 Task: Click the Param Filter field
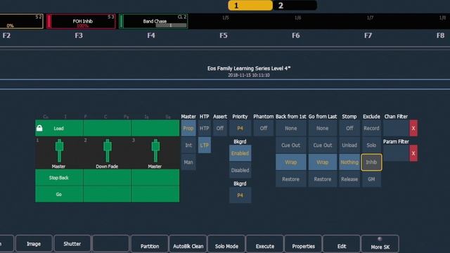396,153
